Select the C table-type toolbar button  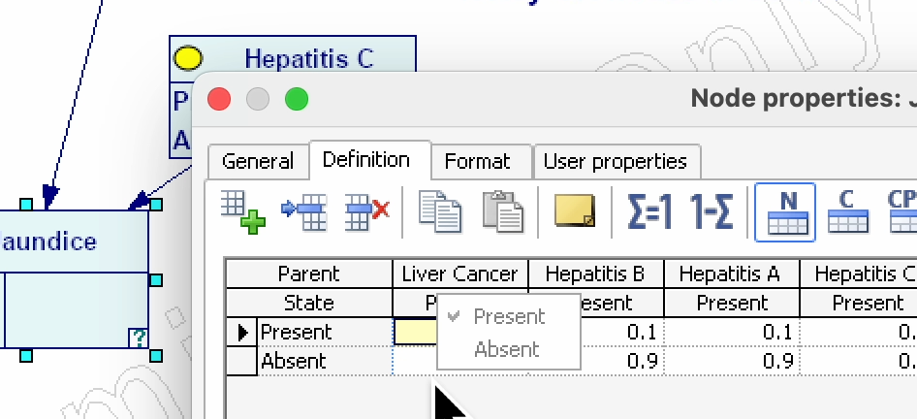[x=848, y=211]
